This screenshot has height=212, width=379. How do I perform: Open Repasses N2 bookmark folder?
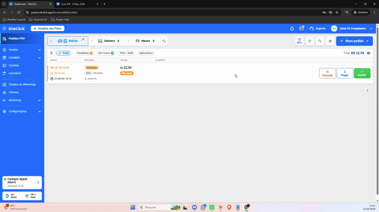point(38,20)
